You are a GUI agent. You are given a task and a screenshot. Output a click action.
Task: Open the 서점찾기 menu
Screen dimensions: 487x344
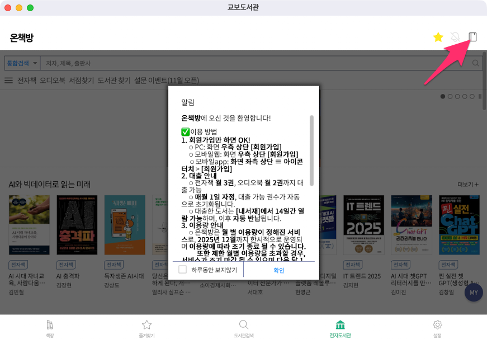[81, 81]
